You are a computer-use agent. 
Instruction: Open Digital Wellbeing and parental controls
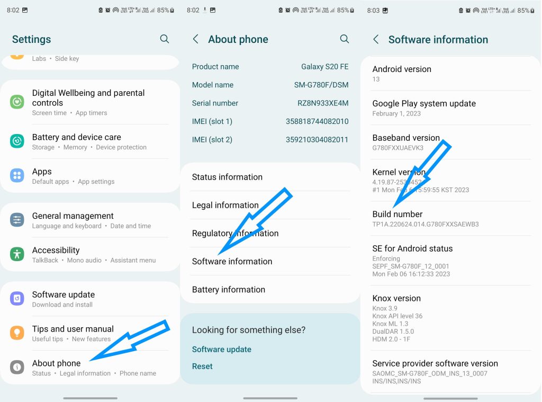click(90, 102)
